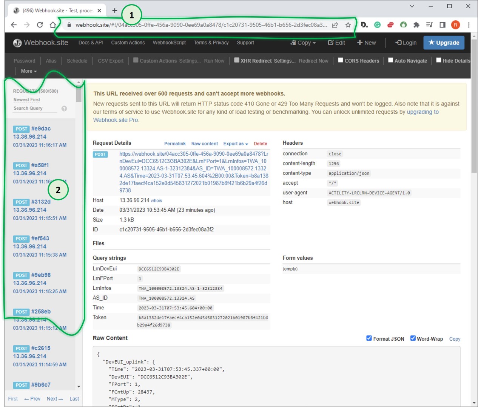Screen dimensions: 478x407
Task: Click the Schedule toolbar option
Action: (77, 61)
